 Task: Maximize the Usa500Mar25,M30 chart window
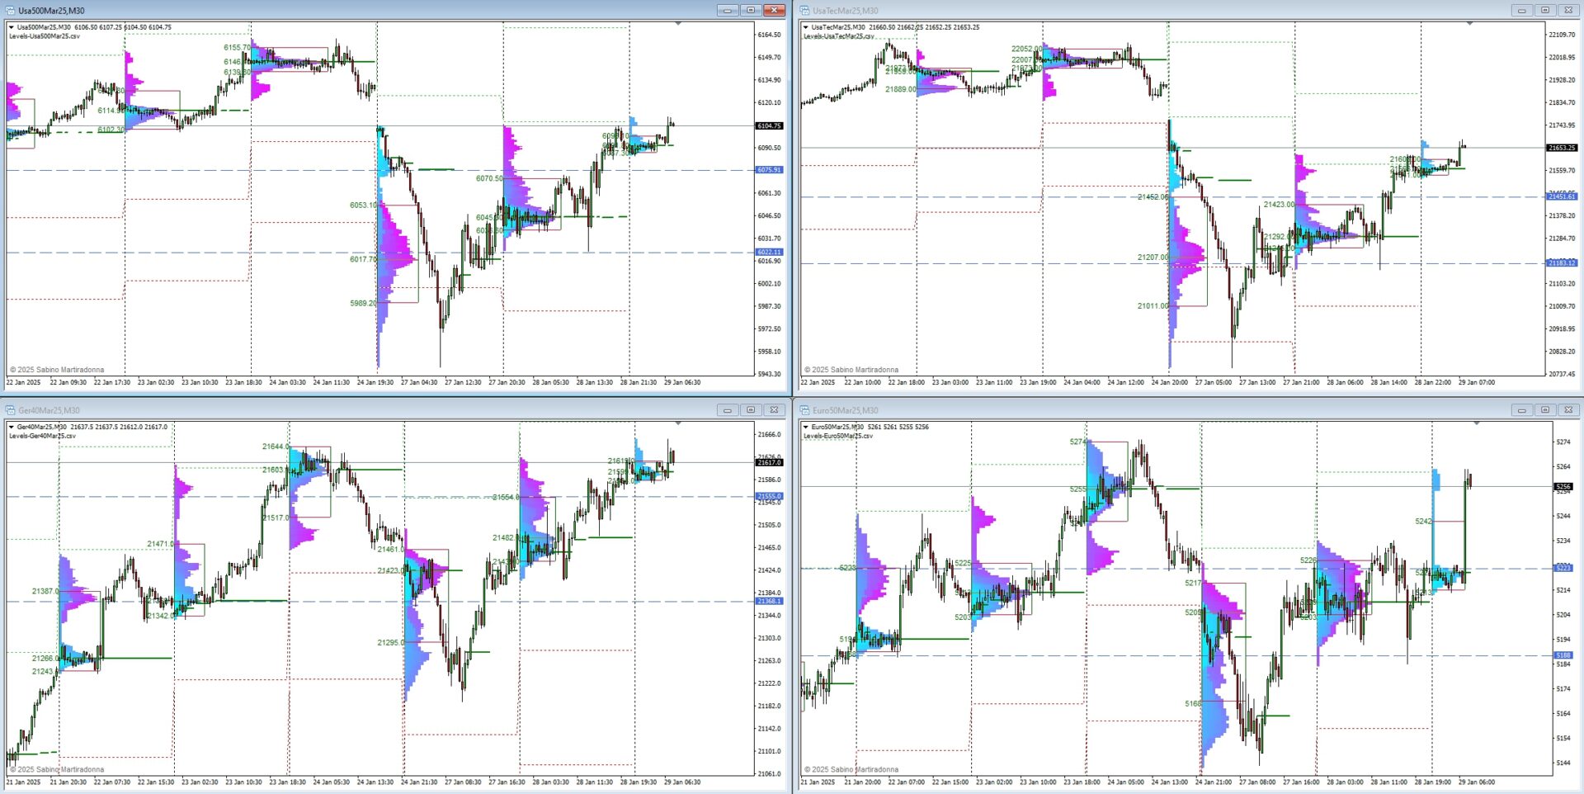point(751,11)
